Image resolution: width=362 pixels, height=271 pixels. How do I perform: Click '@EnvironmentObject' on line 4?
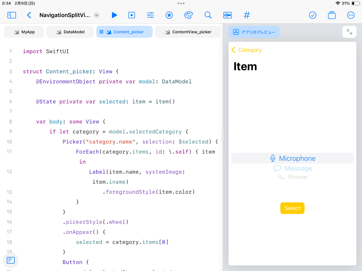pyautogui.click(x=66, y=82)
